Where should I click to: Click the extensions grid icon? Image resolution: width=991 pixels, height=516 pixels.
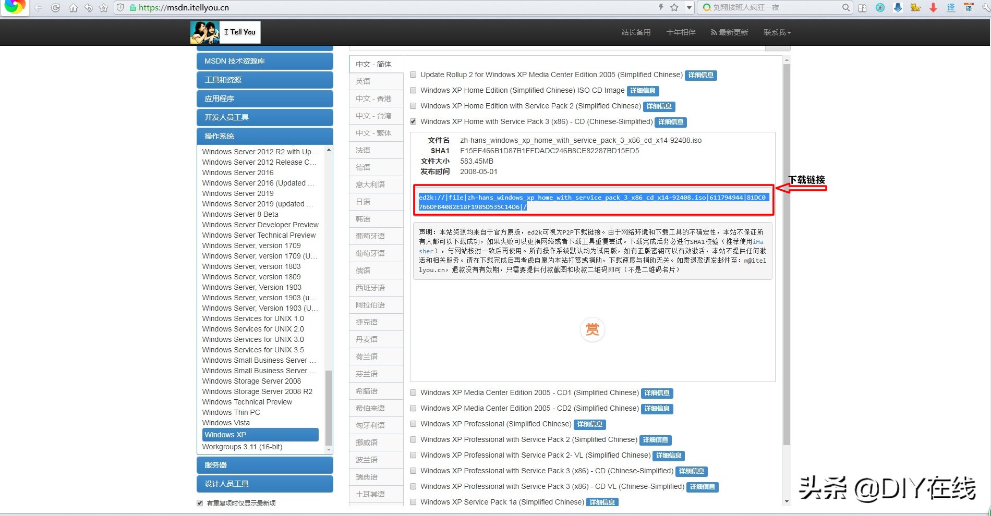pos(862,7)
